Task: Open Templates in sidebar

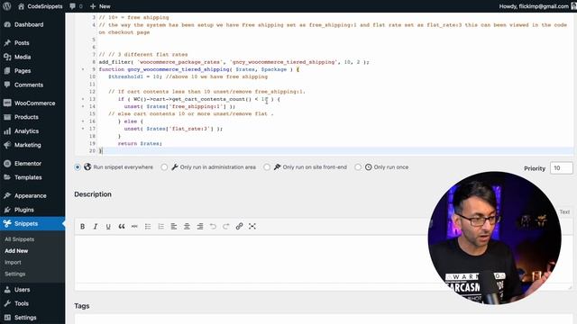Action: (x=28, y=177)
